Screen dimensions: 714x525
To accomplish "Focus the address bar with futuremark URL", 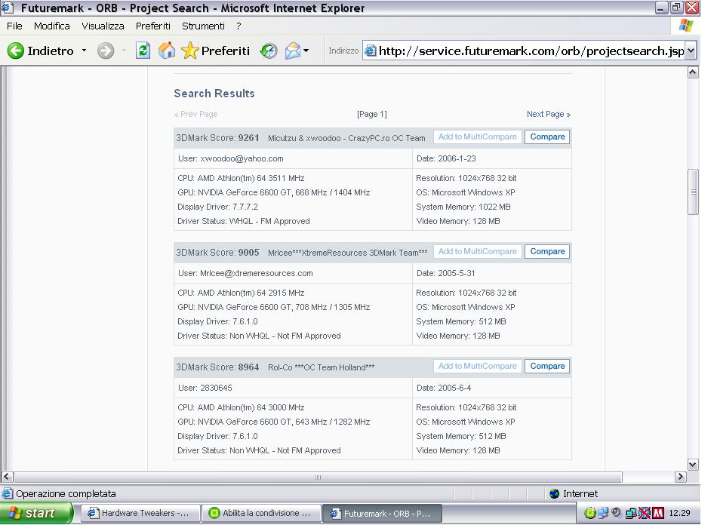I will tap(531, 51).
